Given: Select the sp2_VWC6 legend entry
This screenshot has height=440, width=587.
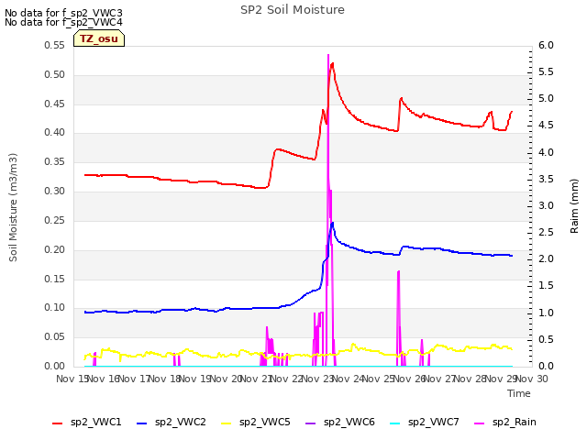Looking at the screenshot, I should 340,423.
